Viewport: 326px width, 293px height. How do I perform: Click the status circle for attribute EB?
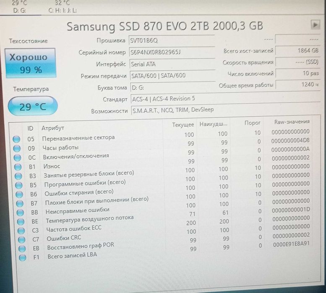22,248
